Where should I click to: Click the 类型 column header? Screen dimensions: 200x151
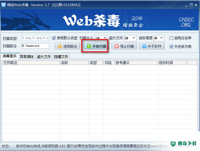[96, 63]
